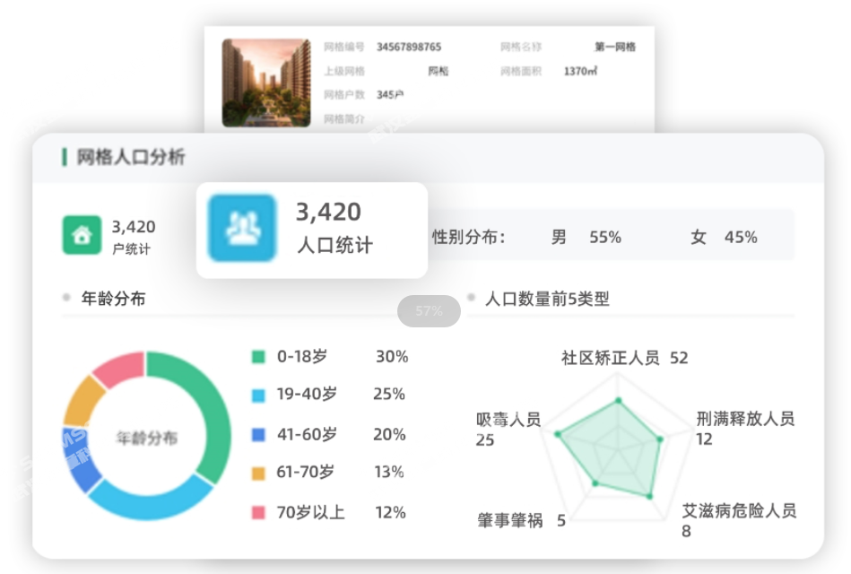Image resolution: width=851 pixels, height=574 pixels.
Task: Select the 61-70岁 legend label
Action: [x=306, y=472]
